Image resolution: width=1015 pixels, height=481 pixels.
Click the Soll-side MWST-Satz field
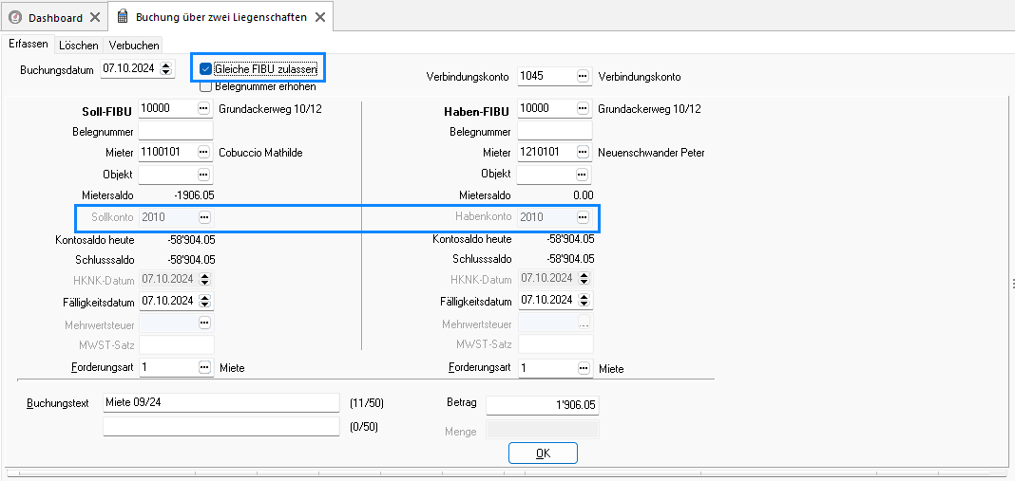point(176,343)
